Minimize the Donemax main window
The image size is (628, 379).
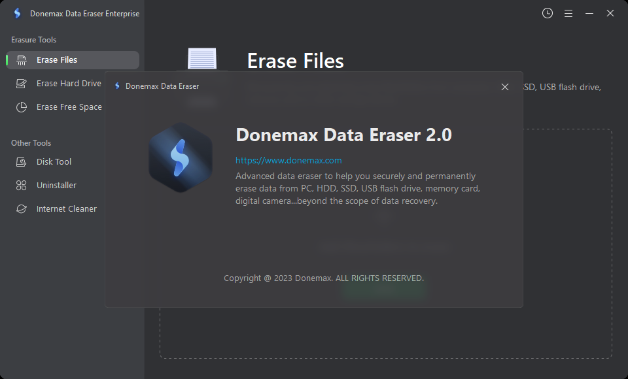point(589,13)
